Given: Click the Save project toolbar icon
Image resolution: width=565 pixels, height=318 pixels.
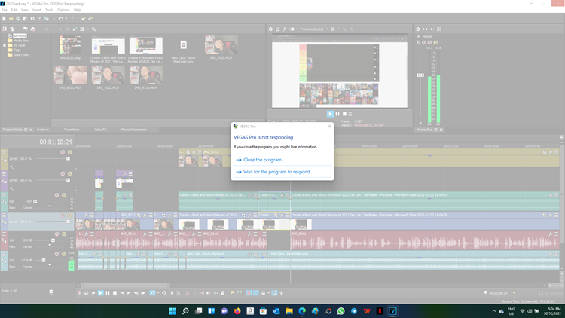Looking at the screenshot, I should pos(18,18).
